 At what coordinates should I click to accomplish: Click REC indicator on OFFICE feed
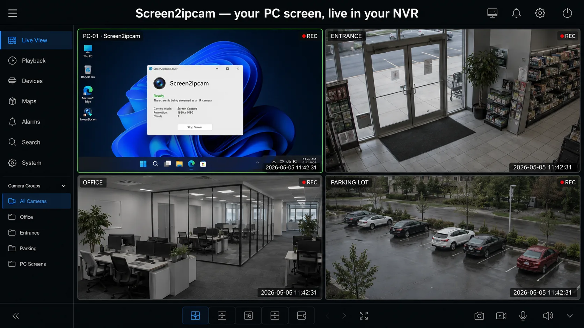coord(309,182)
